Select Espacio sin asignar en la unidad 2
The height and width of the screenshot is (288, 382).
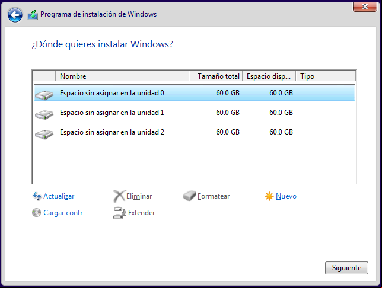click(195, 132)
